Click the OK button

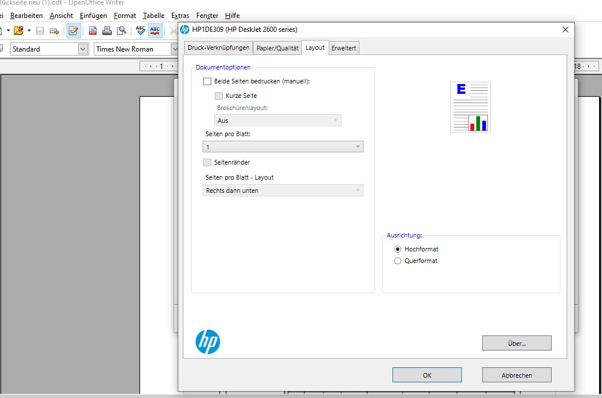pos(427,375)
